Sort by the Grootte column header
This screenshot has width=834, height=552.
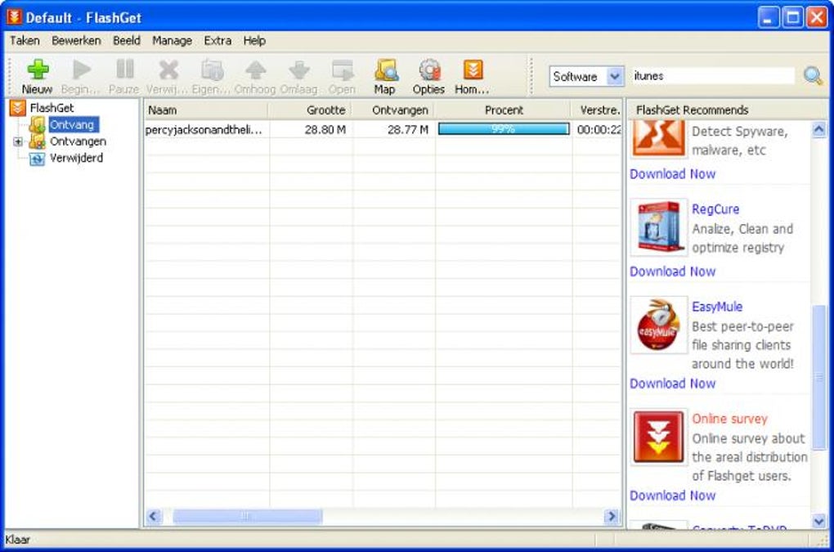[x=311, y=110]
